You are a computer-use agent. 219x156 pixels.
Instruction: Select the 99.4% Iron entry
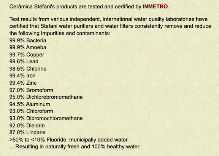(22, 76)
